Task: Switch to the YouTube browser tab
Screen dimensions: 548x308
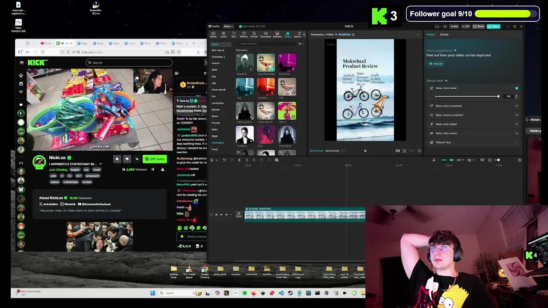Action: pos(45,43)
